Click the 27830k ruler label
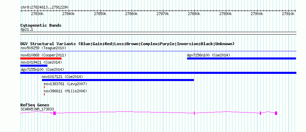306x132 pixels. tap(37, 14)
